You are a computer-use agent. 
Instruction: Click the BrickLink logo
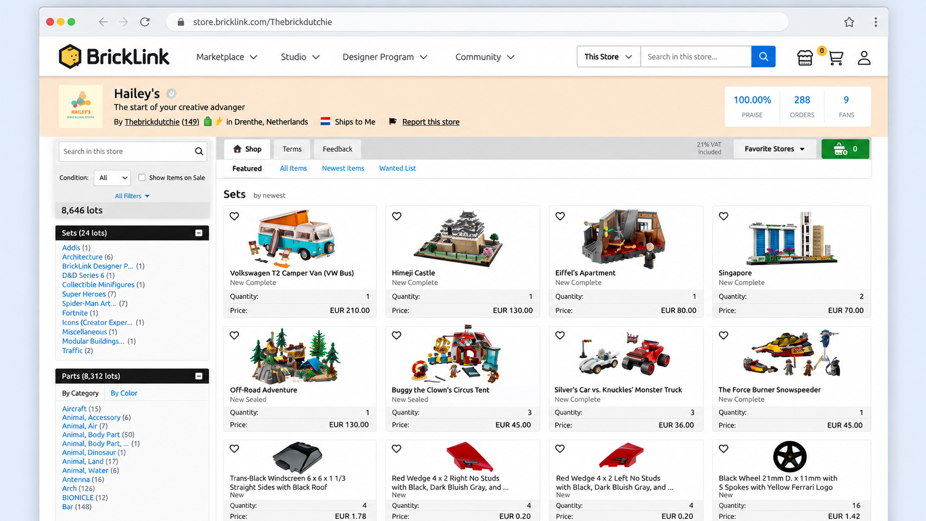click(x=114, y=56)
